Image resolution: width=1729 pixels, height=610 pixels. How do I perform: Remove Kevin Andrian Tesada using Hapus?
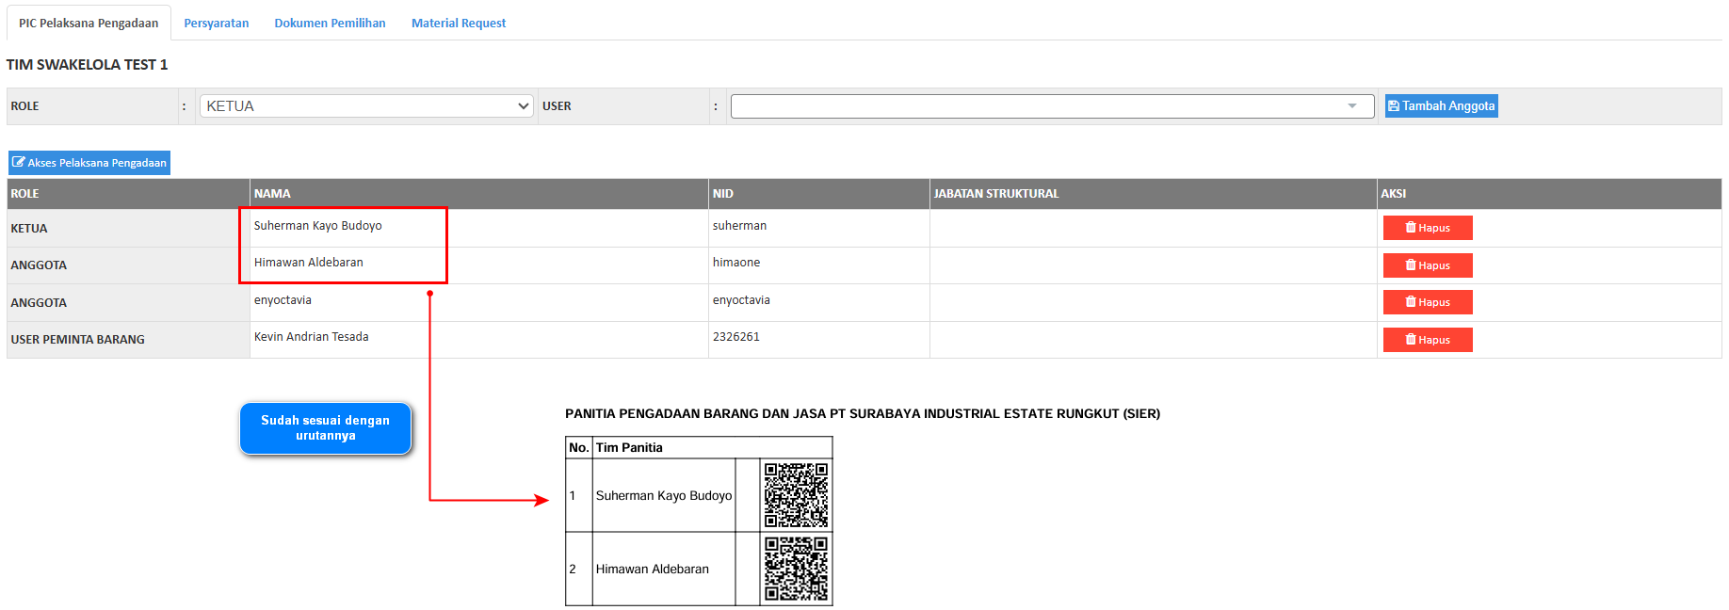coord(1428,340)
